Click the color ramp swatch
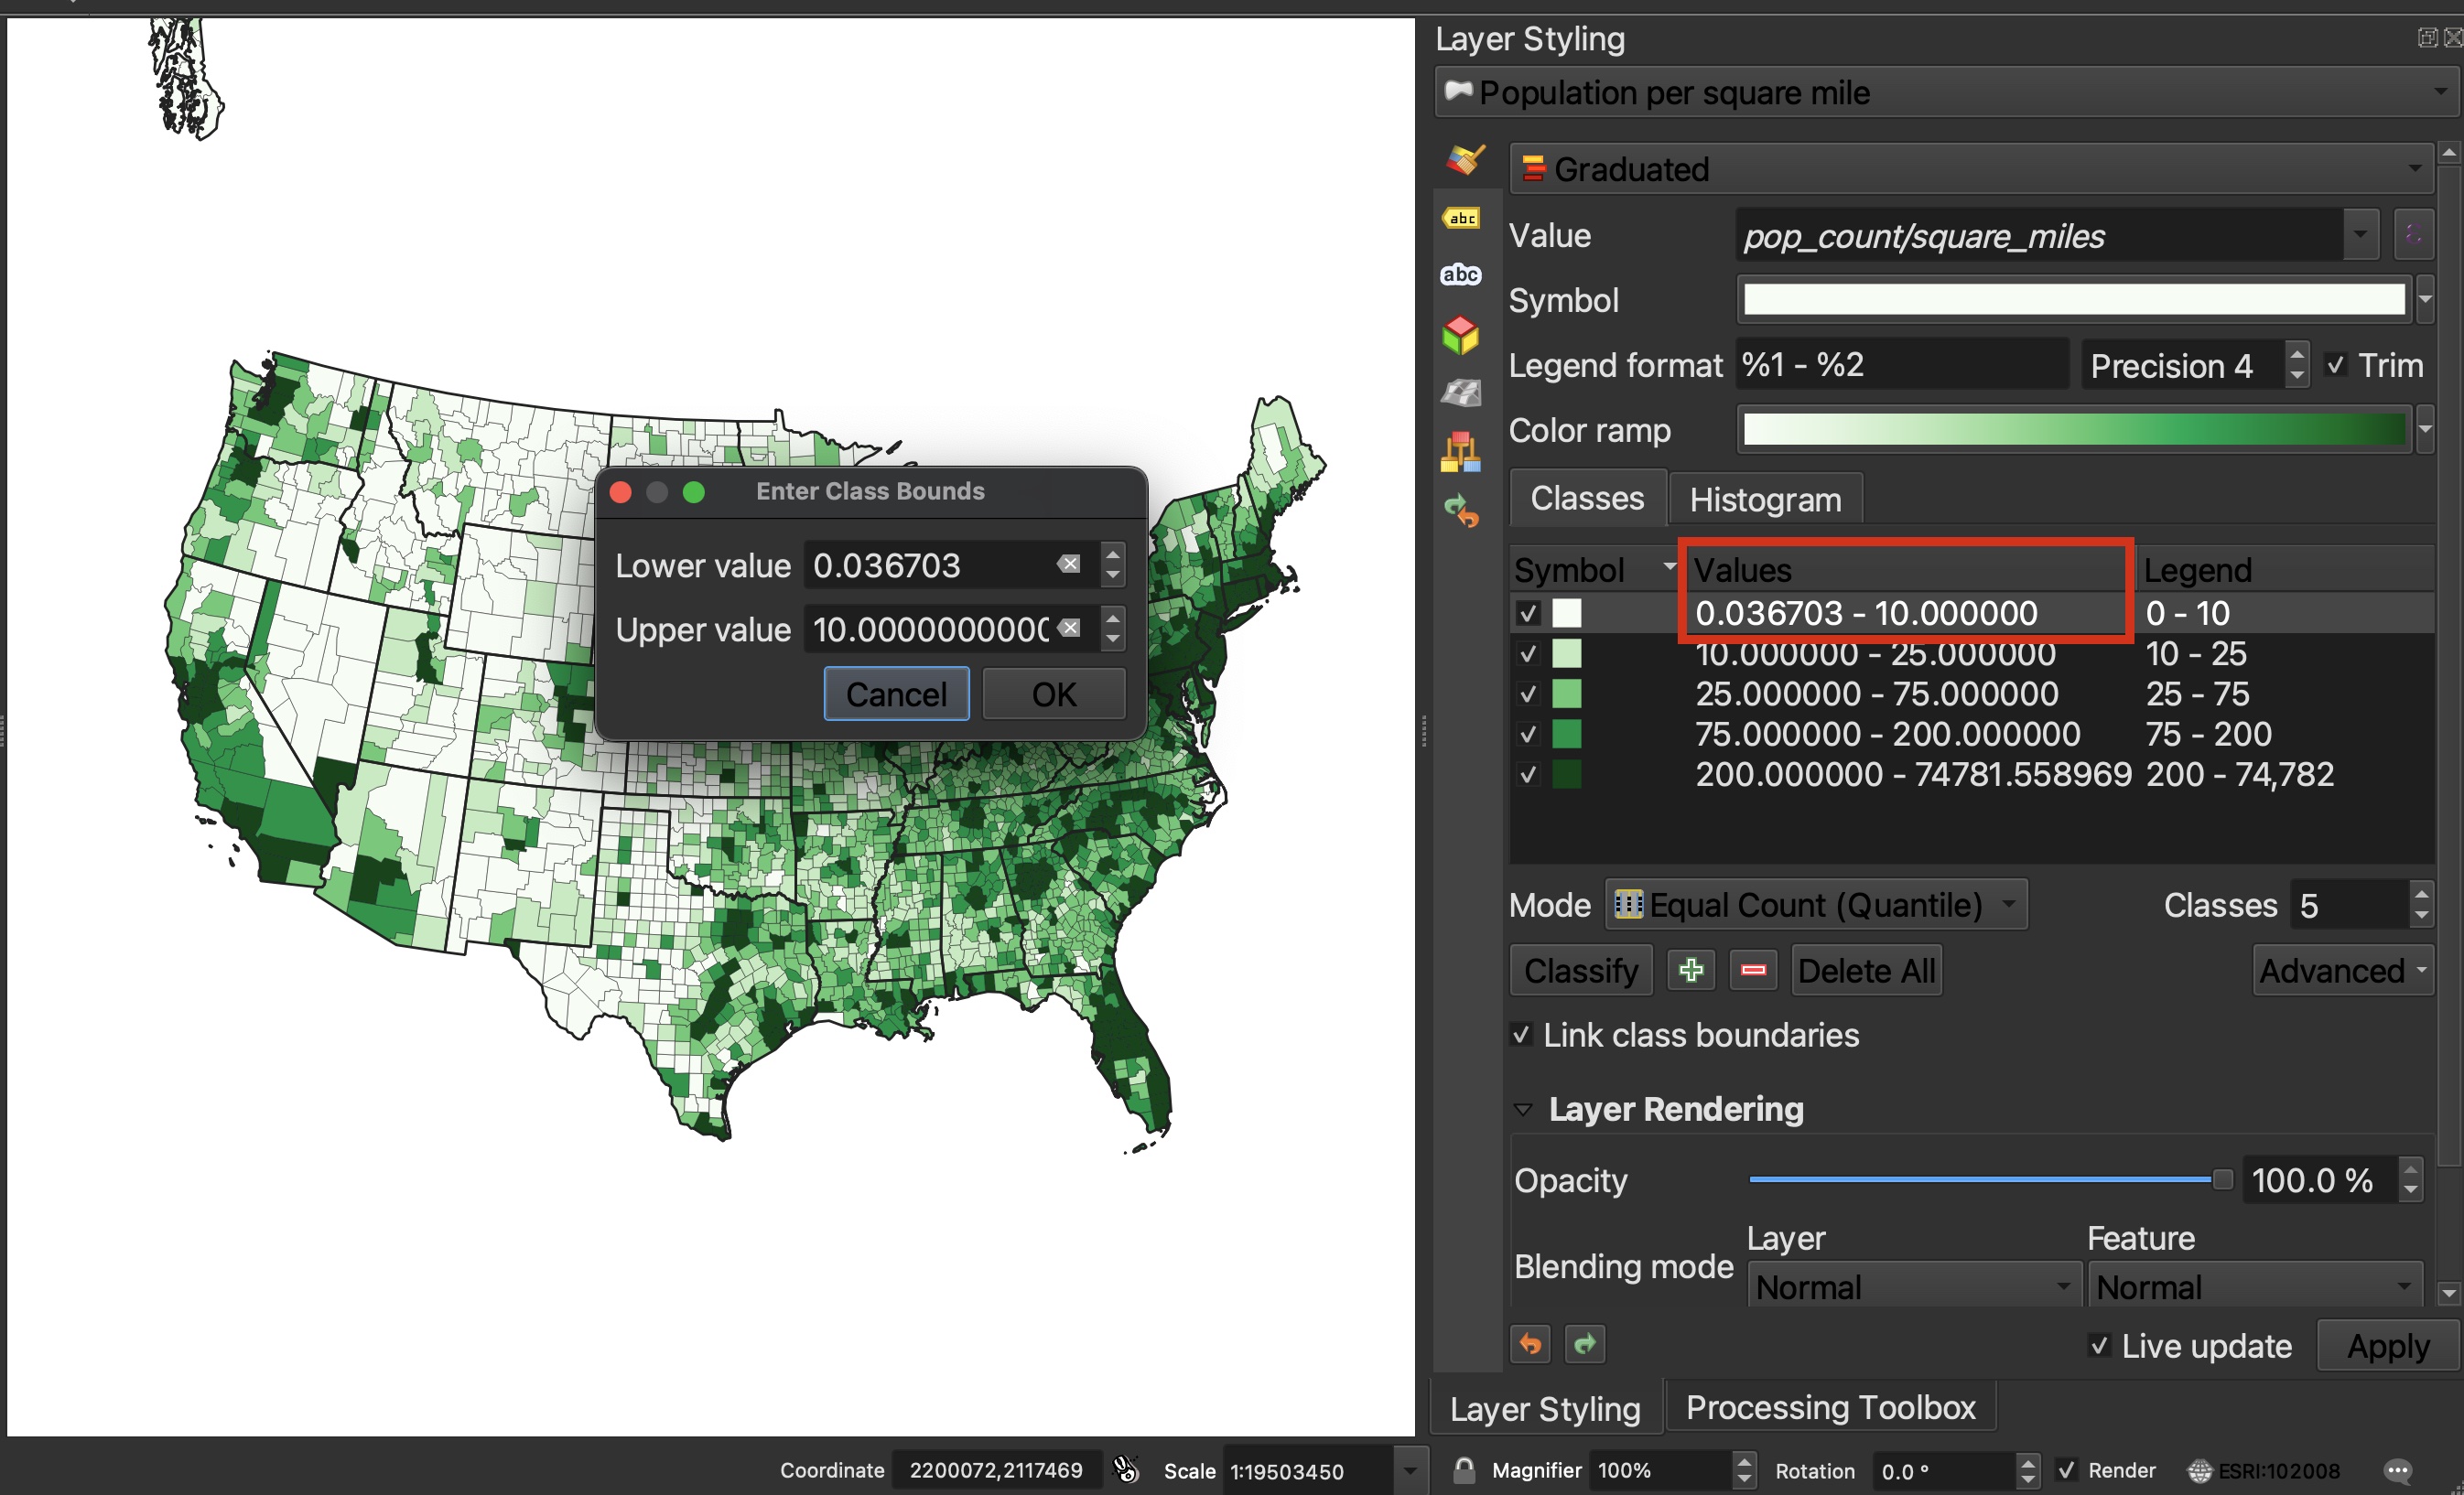This screenshot has height=1495, width=2464. 2077,429
